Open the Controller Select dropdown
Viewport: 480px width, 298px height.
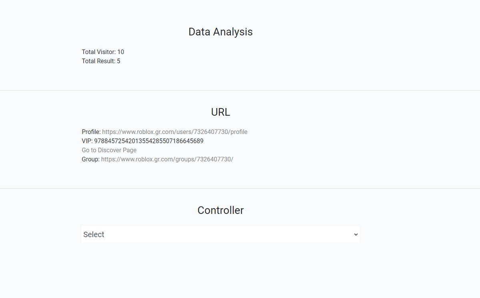pos(220,234)
